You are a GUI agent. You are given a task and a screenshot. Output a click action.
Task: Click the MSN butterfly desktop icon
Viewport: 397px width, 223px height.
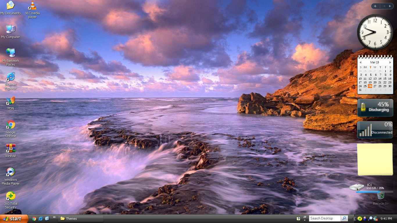pos(10,103)
